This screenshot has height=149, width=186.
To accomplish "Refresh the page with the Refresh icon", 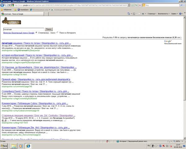I will [136, 5].
